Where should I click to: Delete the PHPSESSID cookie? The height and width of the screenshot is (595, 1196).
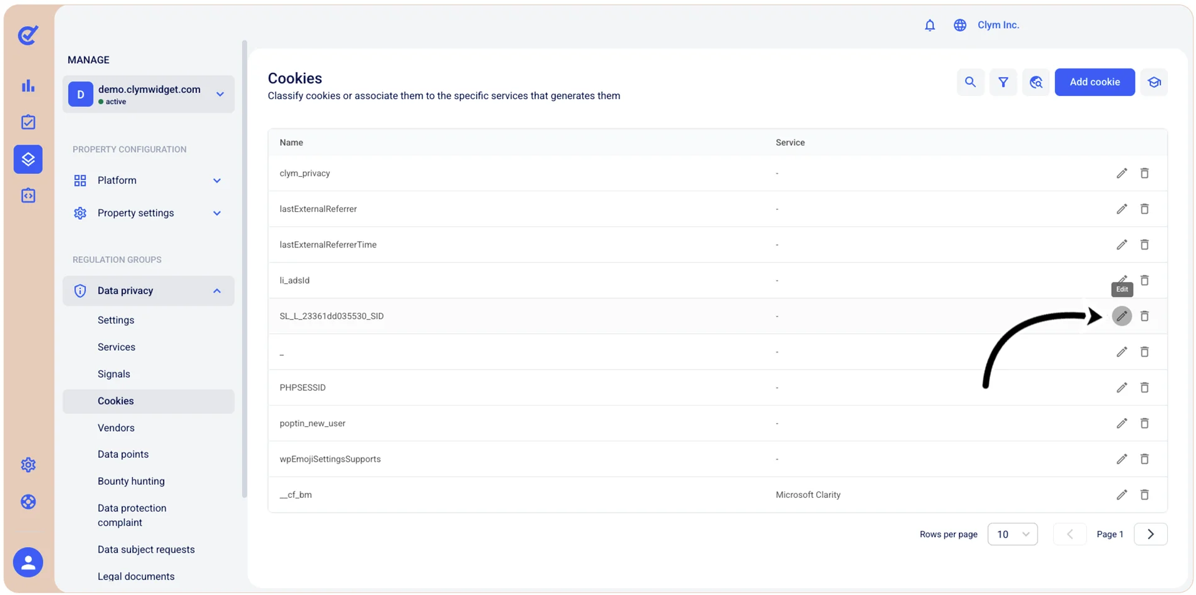(x=1144, y=388)
